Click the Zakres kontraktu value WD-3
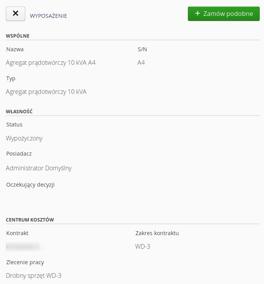 click(x=142, y=246)
